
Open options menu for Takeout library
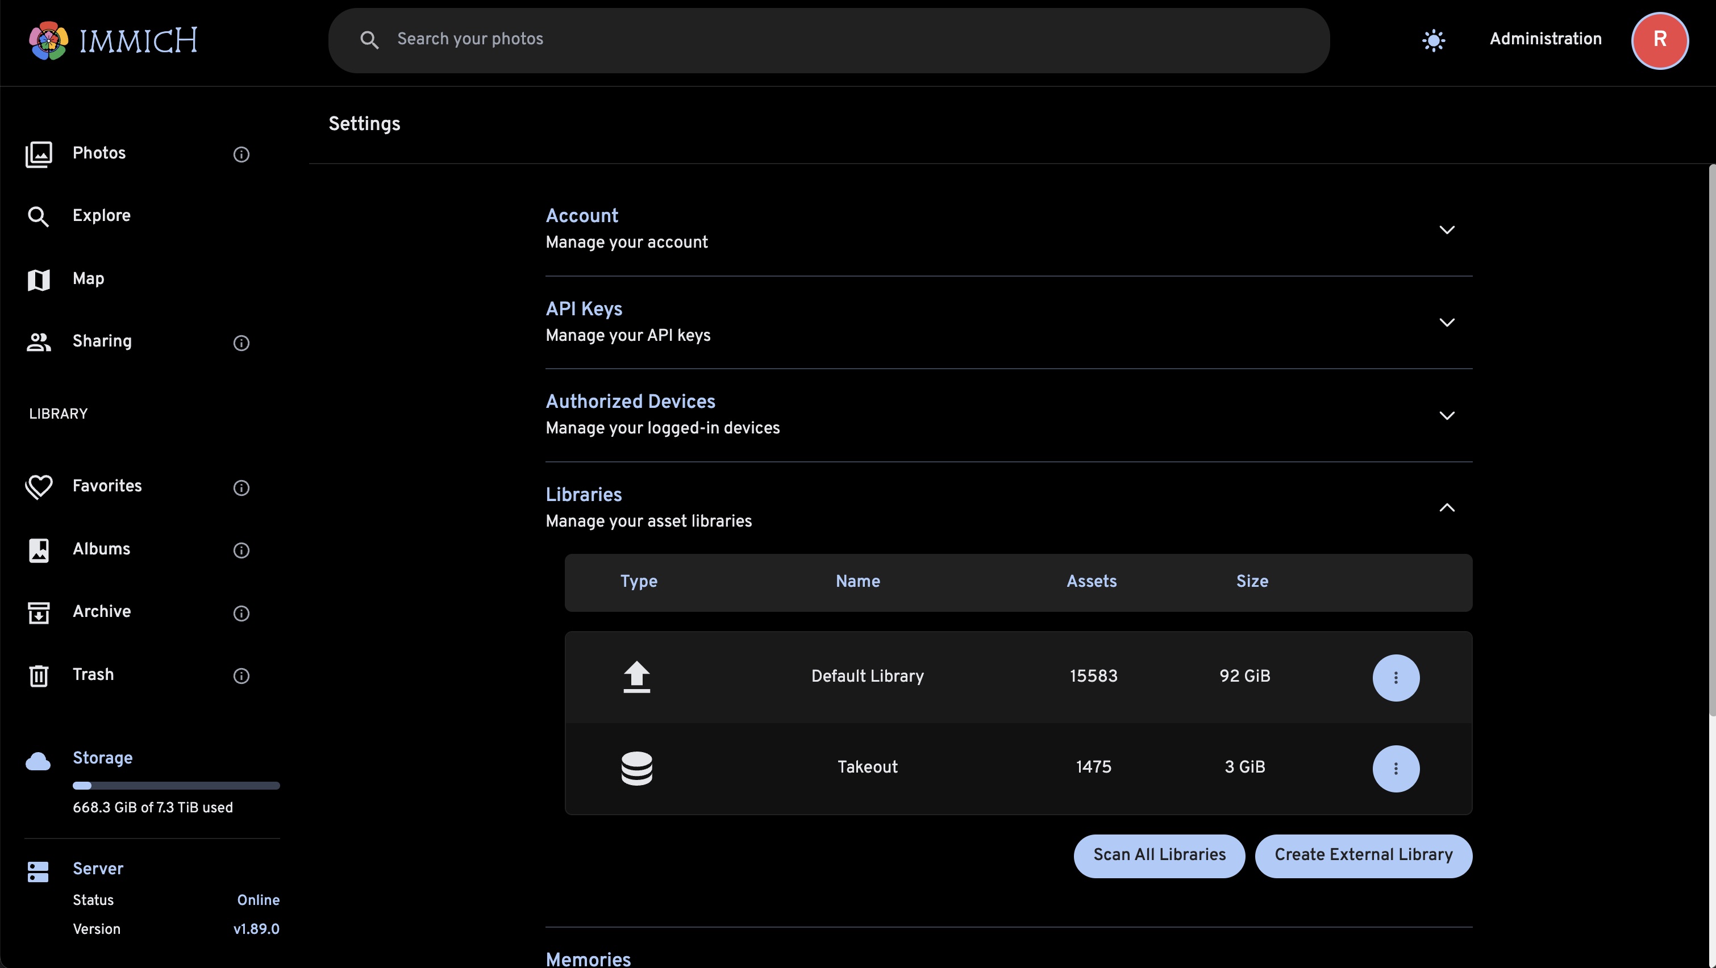point(1396,768)
